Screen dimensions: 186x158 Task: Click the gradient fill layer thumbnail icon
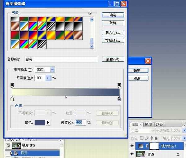[x=141, y=146]
